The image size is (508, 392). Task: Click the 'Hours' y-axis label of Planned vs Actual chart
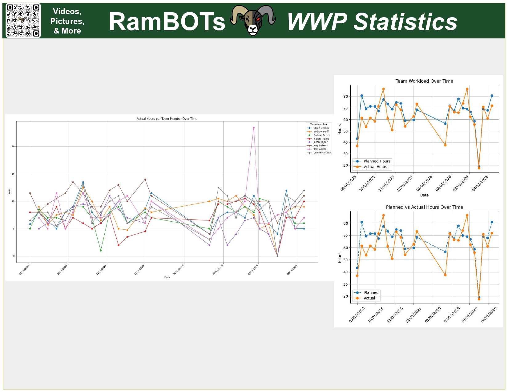[340, 258]
